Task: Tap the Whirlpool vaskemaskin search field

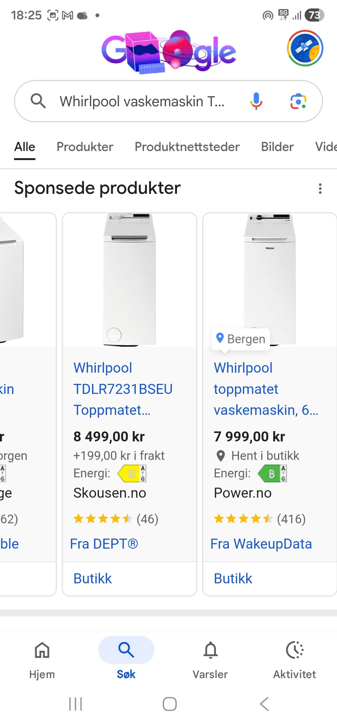Action: click(x=142, y=101)
